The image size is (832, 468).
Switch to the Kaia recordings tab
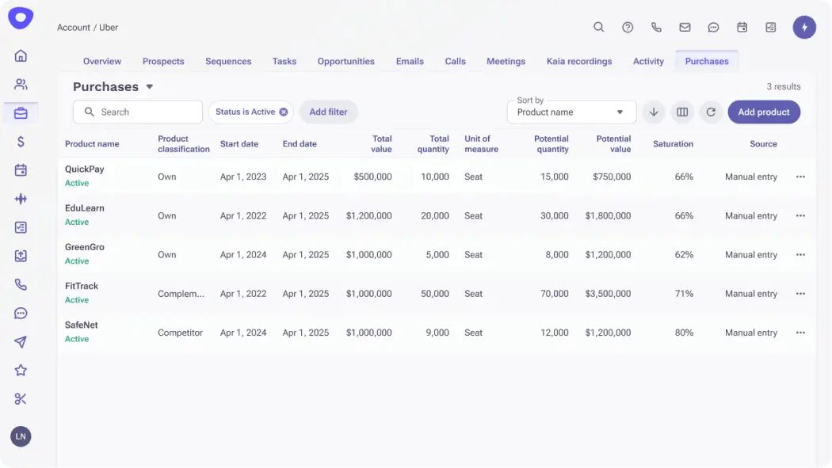click(x=578, y=61)
